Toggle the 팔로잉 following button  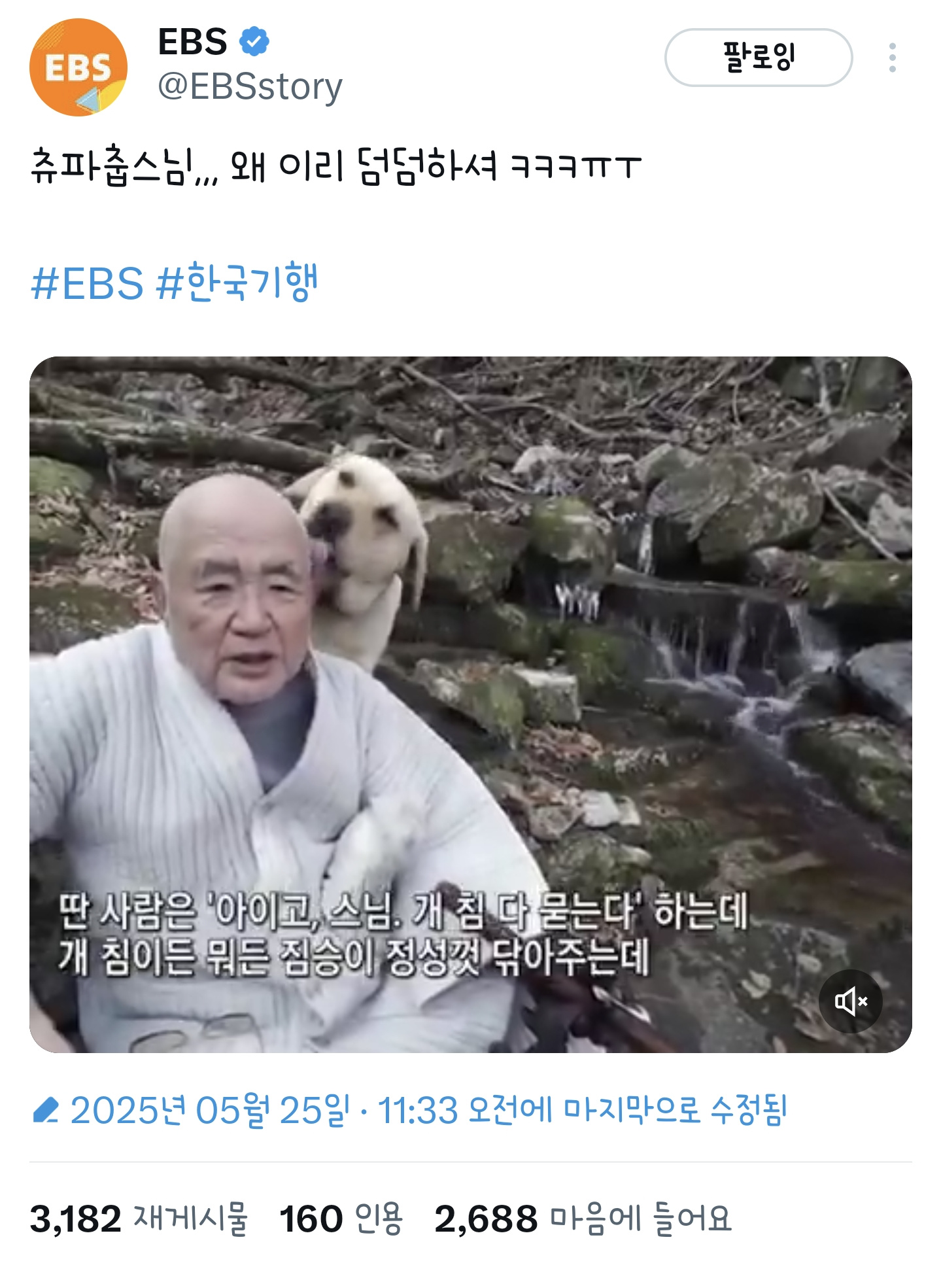(759, 58)
